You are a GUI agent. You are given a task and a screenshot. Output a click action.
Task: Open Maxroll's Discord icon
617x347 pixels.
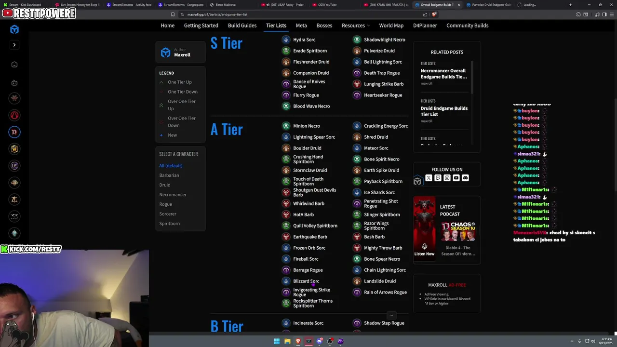[465, 178]
